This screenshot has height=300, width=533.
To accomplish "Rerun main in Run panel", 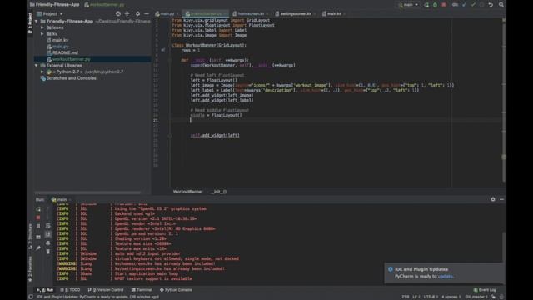I will pyautogui.click(x=38, y=209).
